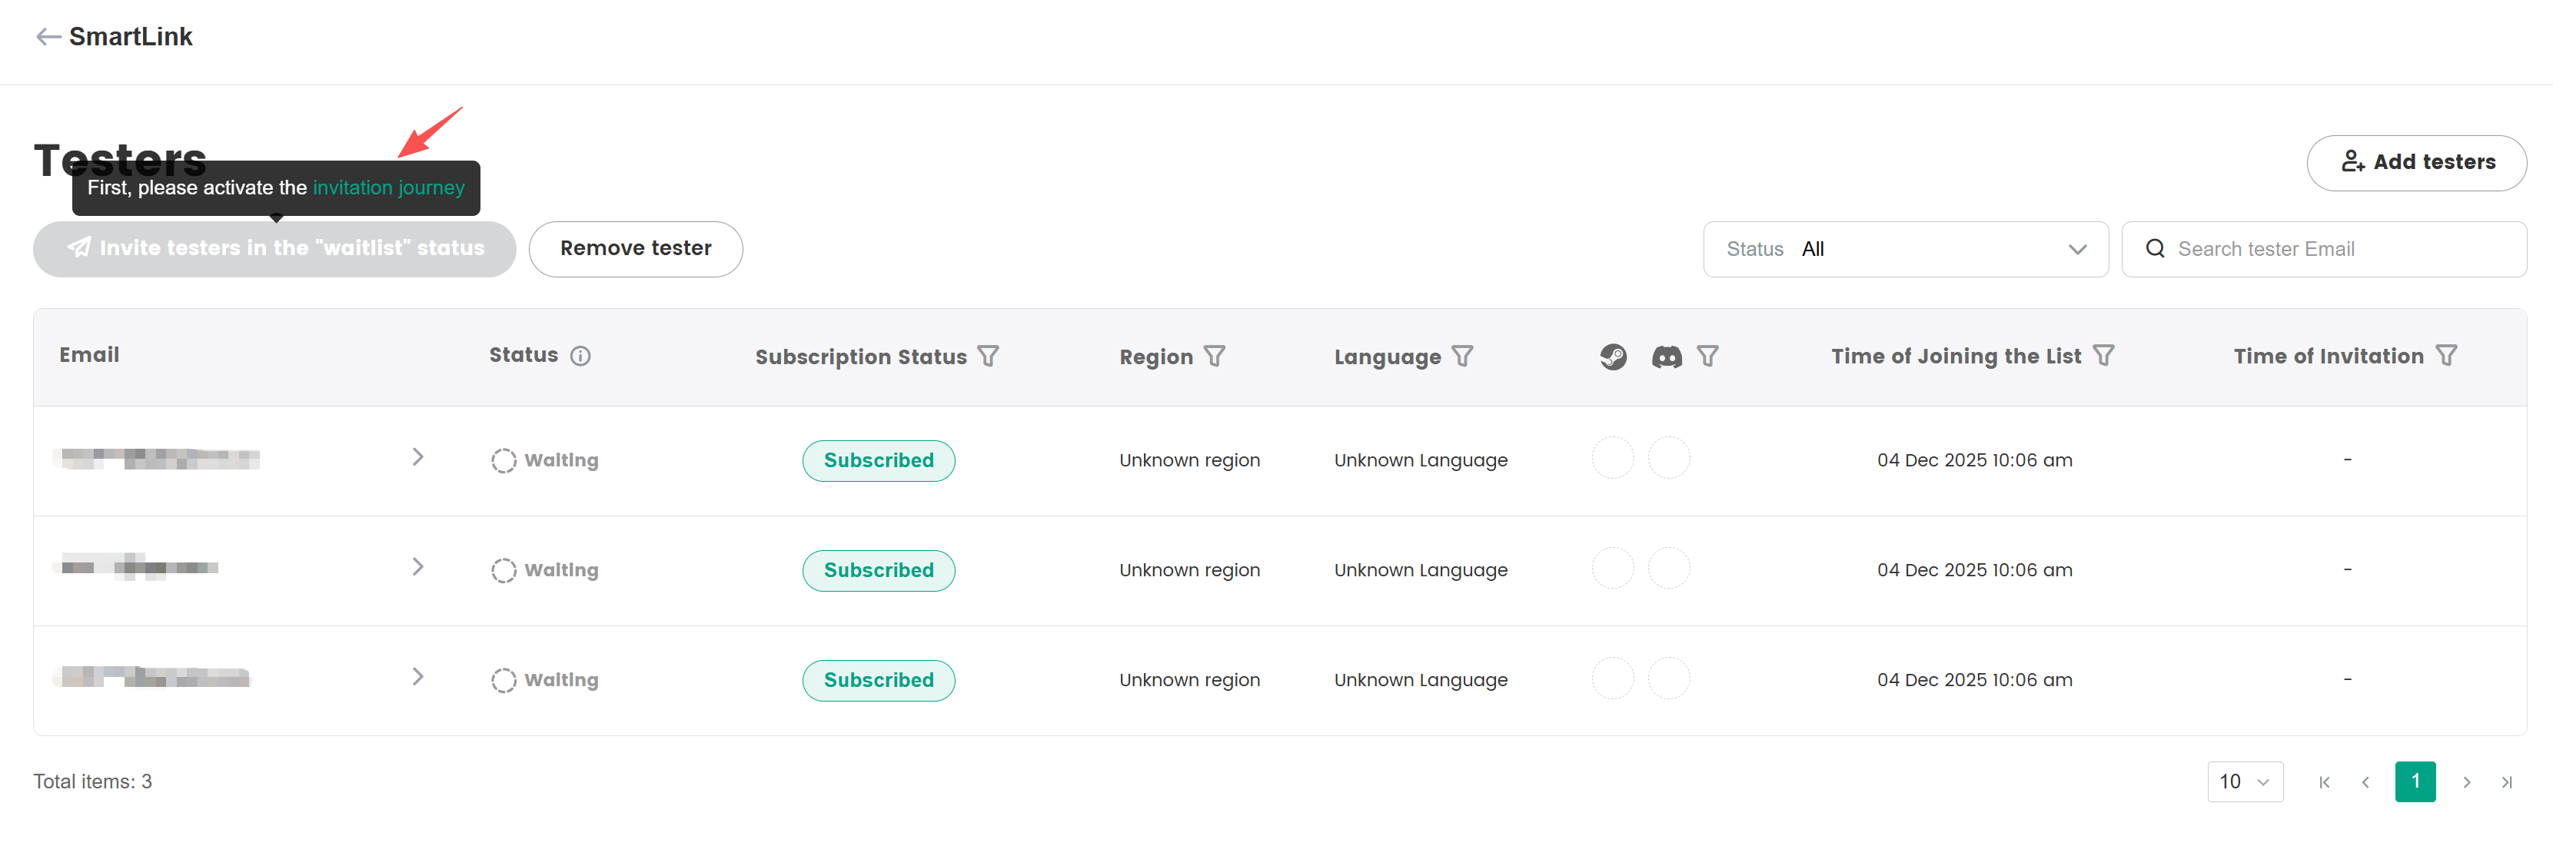The width and height of the screenshot is (2553, 846).
Task: Click the Remove tester button
Action: (635, 249)
